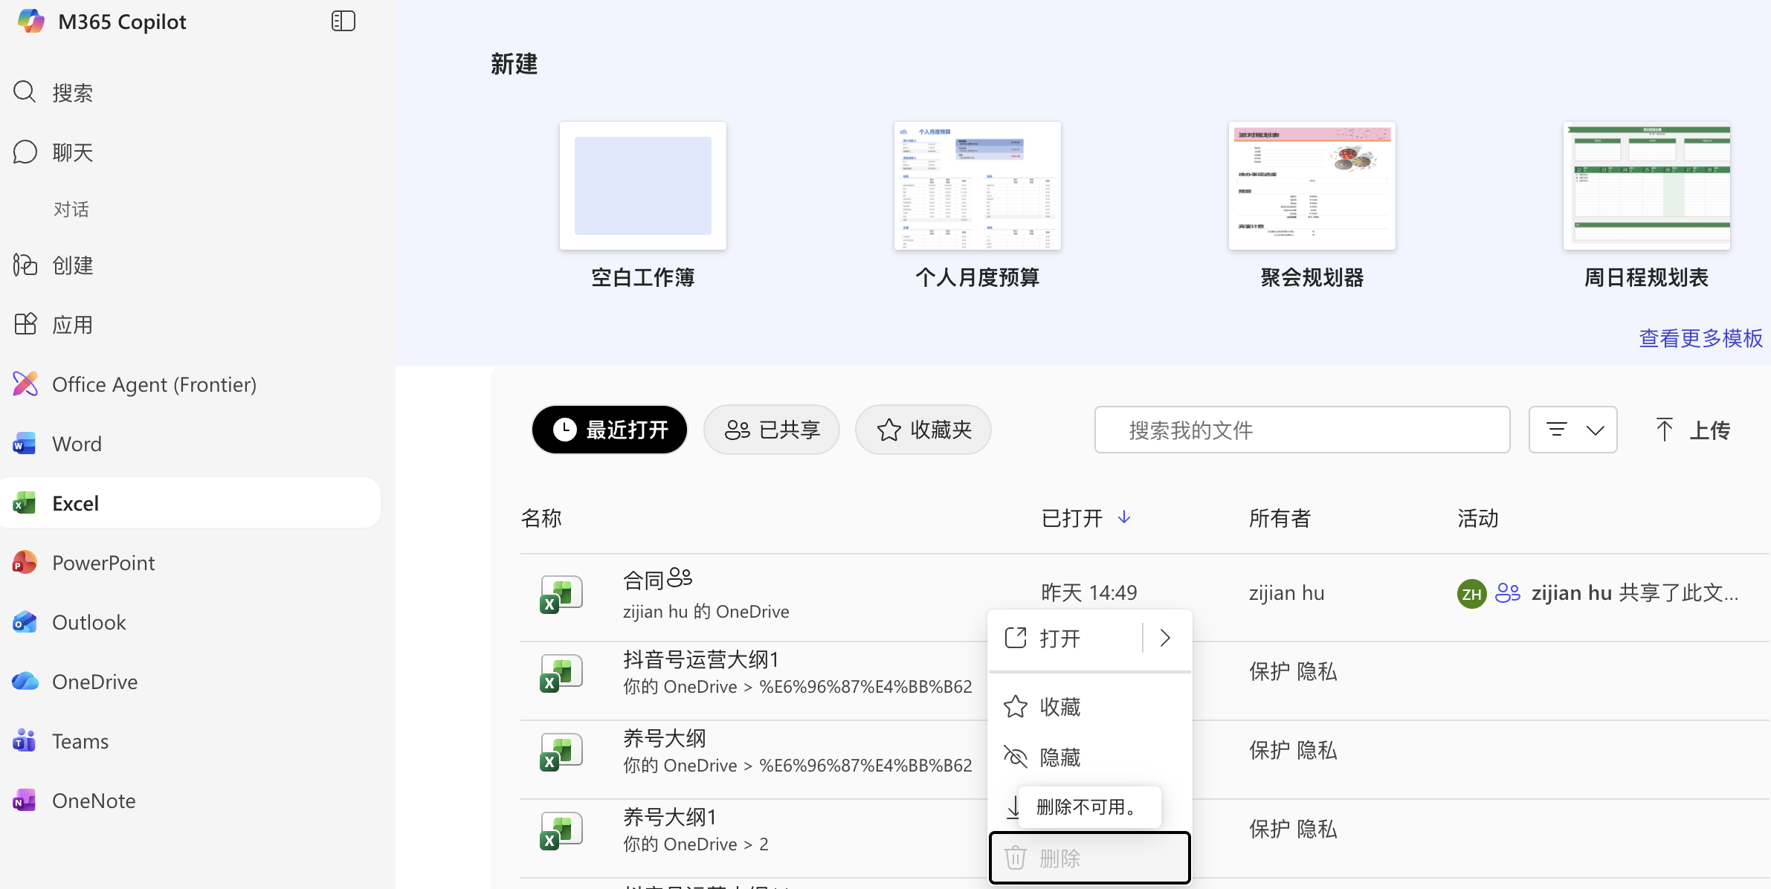This screenshot has height=889, width=1771.
Task: Switch to the 已共享 tab
Action: 772,430
